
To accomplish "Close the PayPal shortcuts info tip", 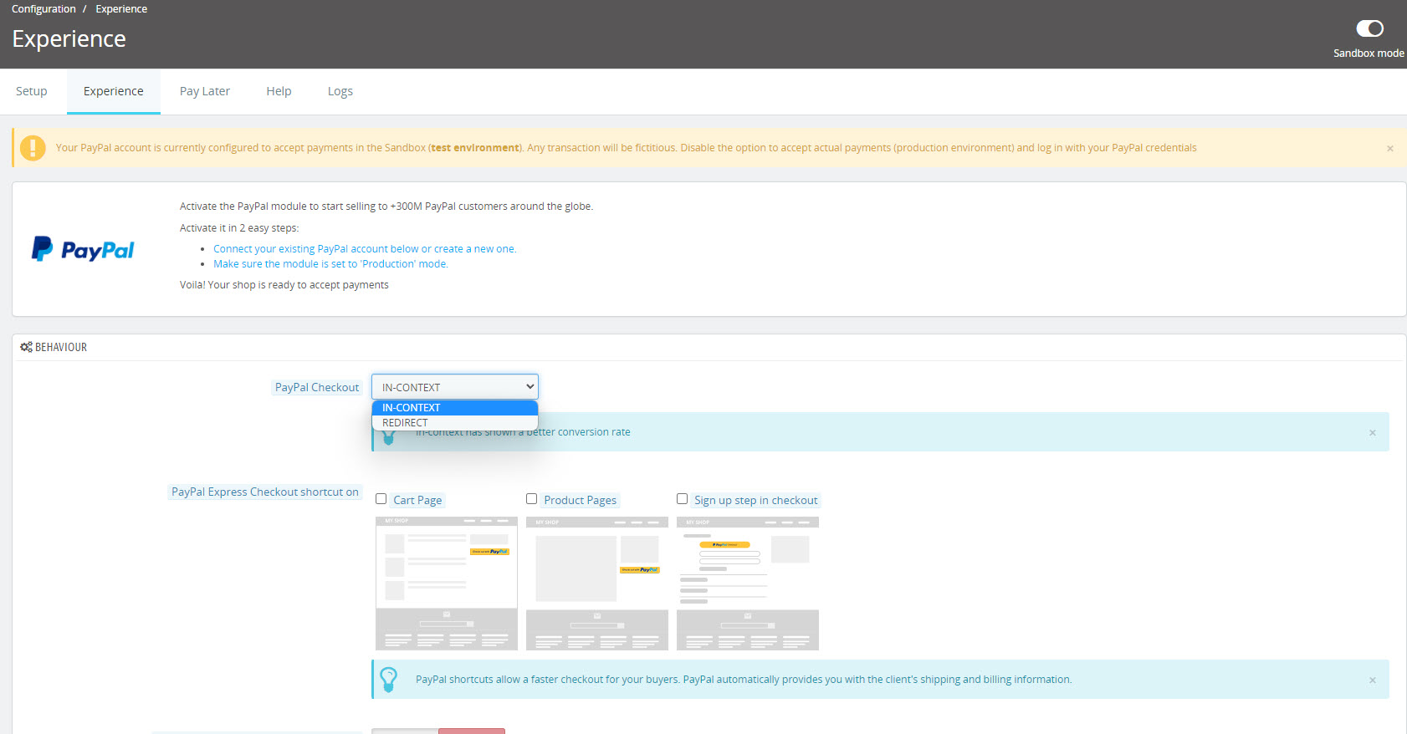I will 1372,680.
